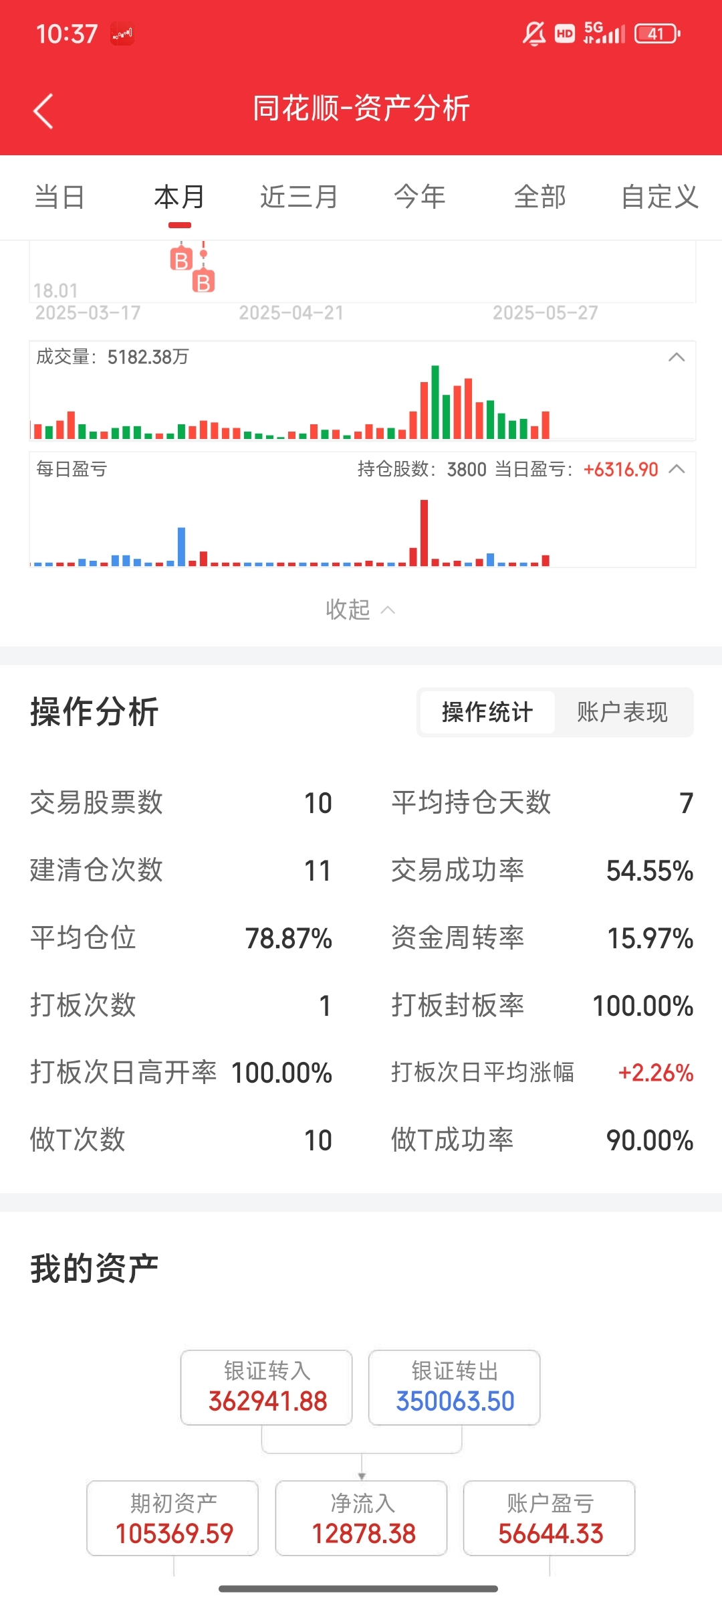
Task: Select the 操作统计 segment
Action: 487,712
